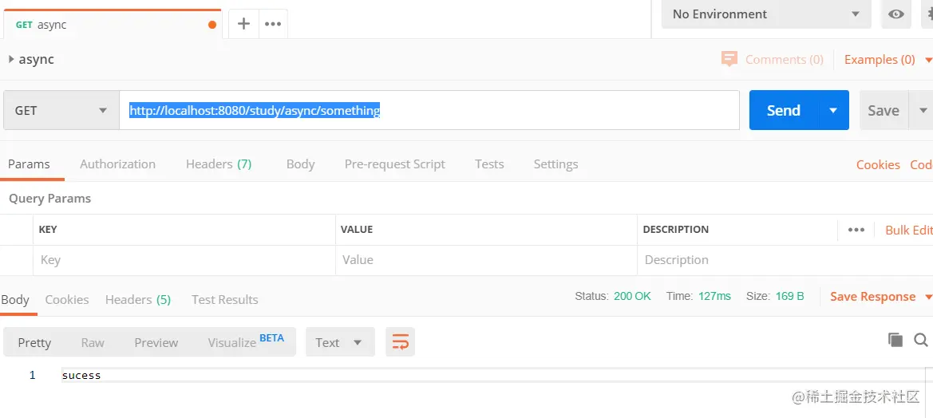Select the response Body tab
This screenshot has height=418, width=933.
[15, 300]
